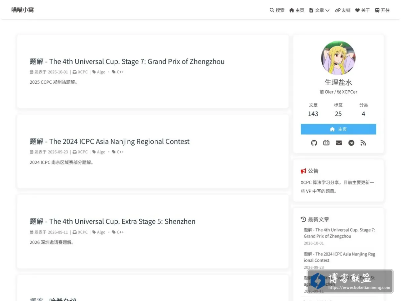401x301 pixels.
Task: Open the 标签 25 tags count
Action: pyautogui.click(x=338, y=110)
